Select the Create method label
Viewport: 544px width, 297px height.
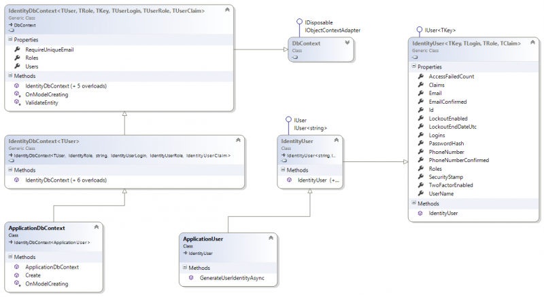(x=33, y=275)
